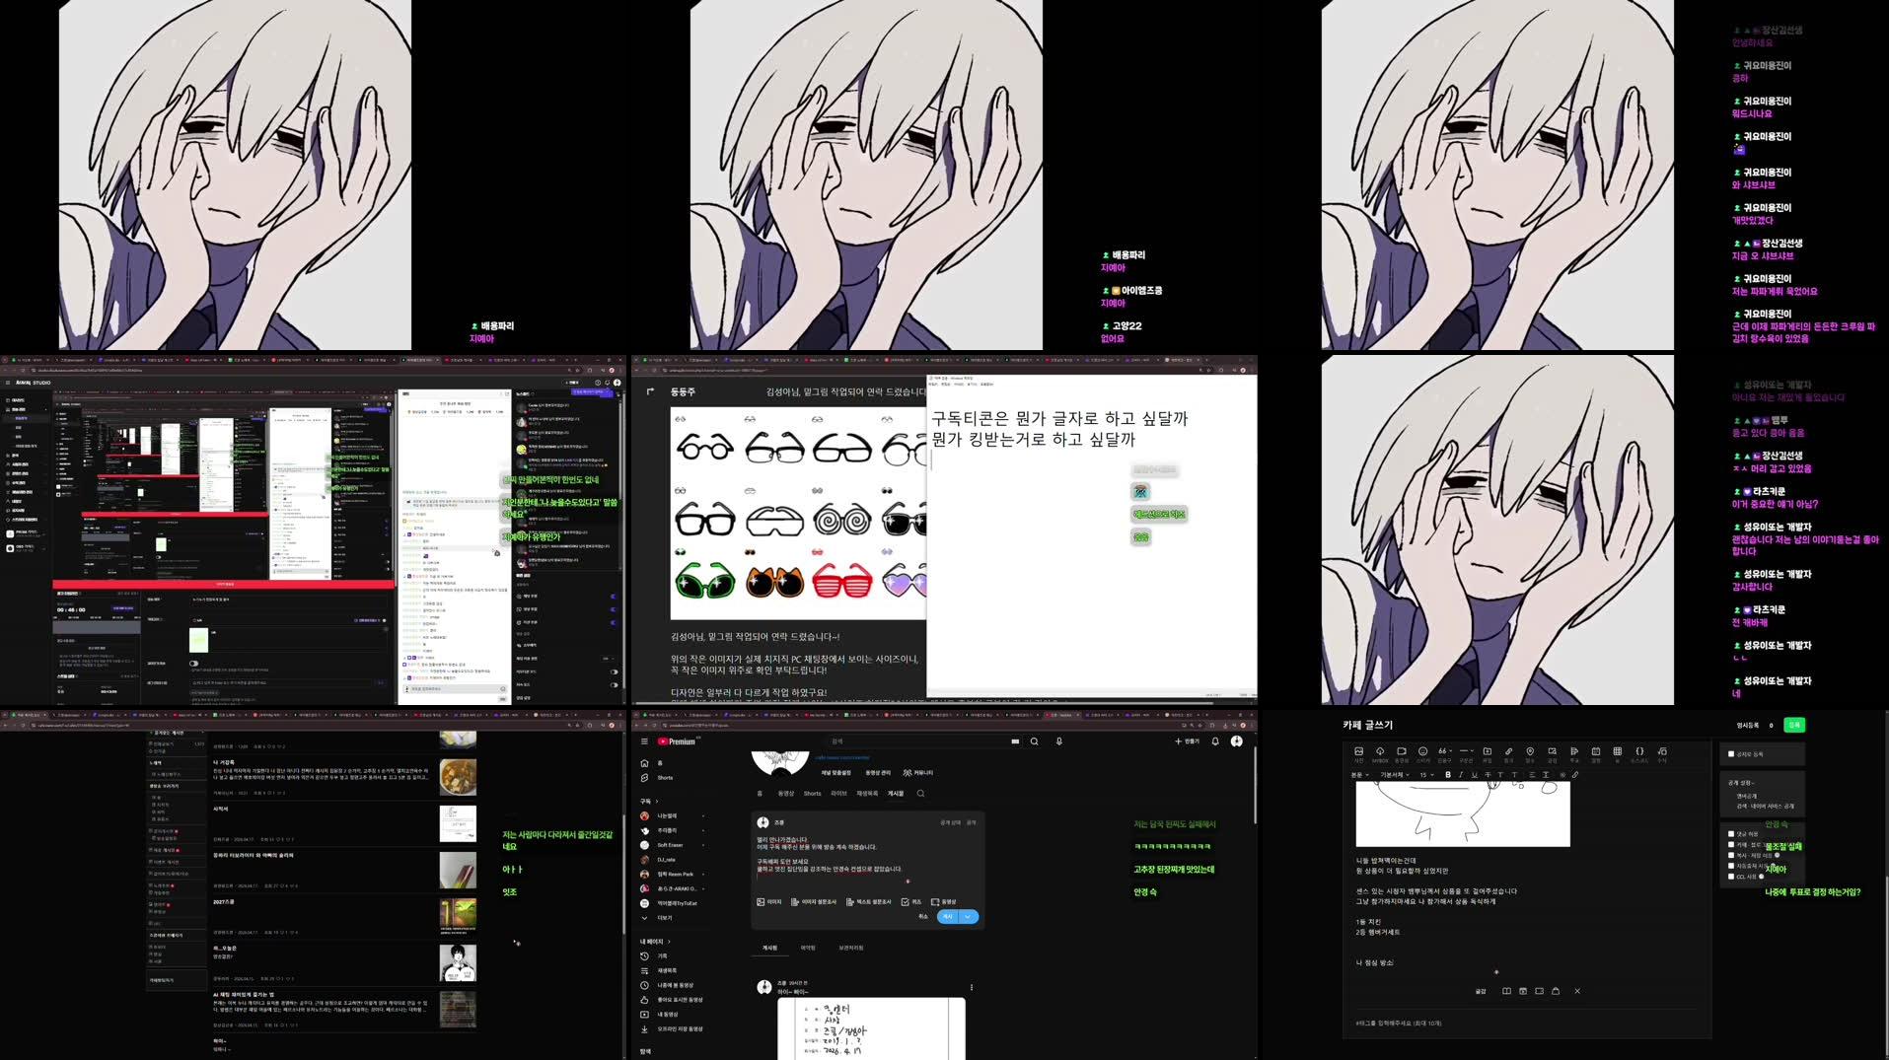Open YouTube hamburger guide menu
This screenshot has width=1889, height=1060.
pos(644,742)
